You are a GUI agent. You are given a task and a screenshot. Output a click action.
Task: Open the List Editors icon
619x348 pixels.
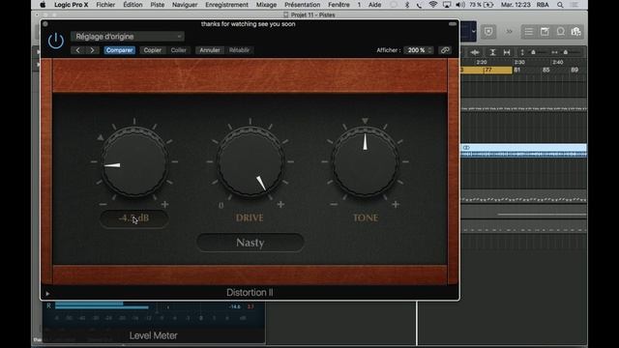click(x=529, y=32)
